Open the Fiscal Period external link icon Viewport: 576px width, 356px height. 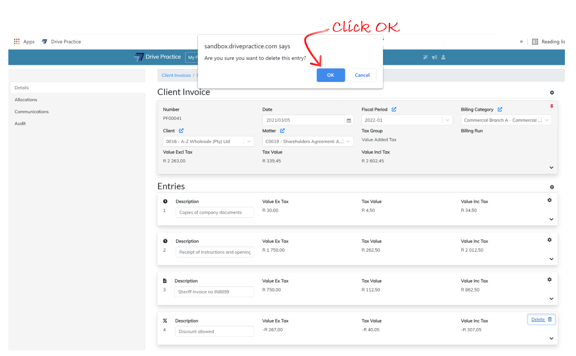tap(394, 109)
